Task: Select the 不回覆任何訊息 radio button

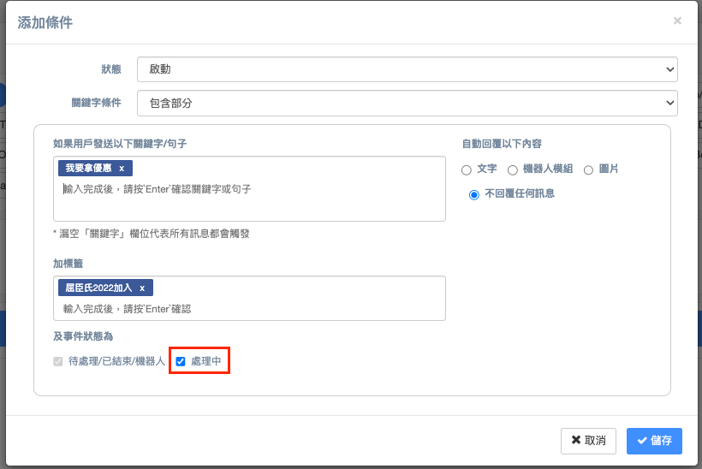Action: [474, 194]
